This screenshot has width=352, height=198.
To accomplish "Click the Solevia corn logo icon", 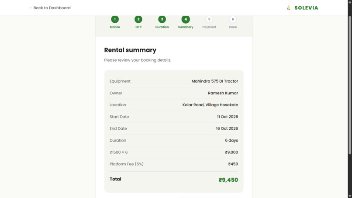I will (289, 8).
